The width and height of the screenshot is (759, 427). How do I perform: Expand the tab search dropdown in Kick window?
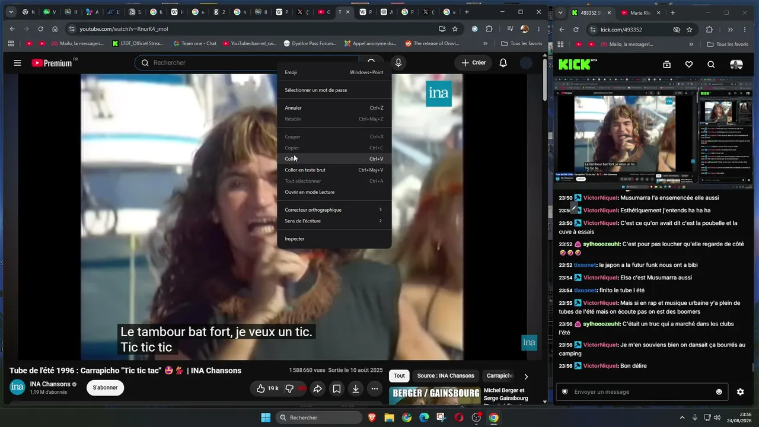tap(560, 12)
